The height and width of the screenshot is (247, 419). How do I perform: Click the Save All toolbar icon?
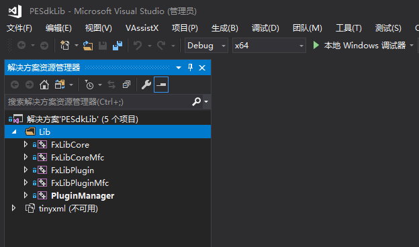(x=118, y=46)
